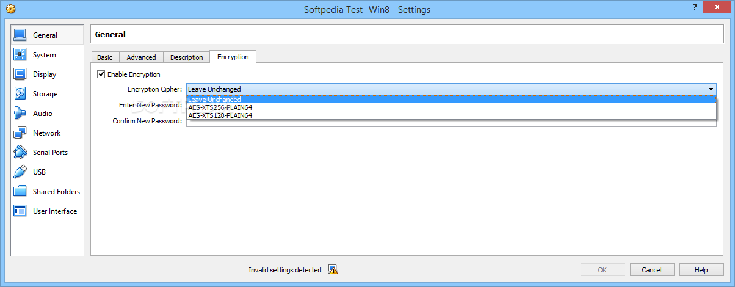Switch to the Basic tab
735x287 pixels.
click(104, 57)
